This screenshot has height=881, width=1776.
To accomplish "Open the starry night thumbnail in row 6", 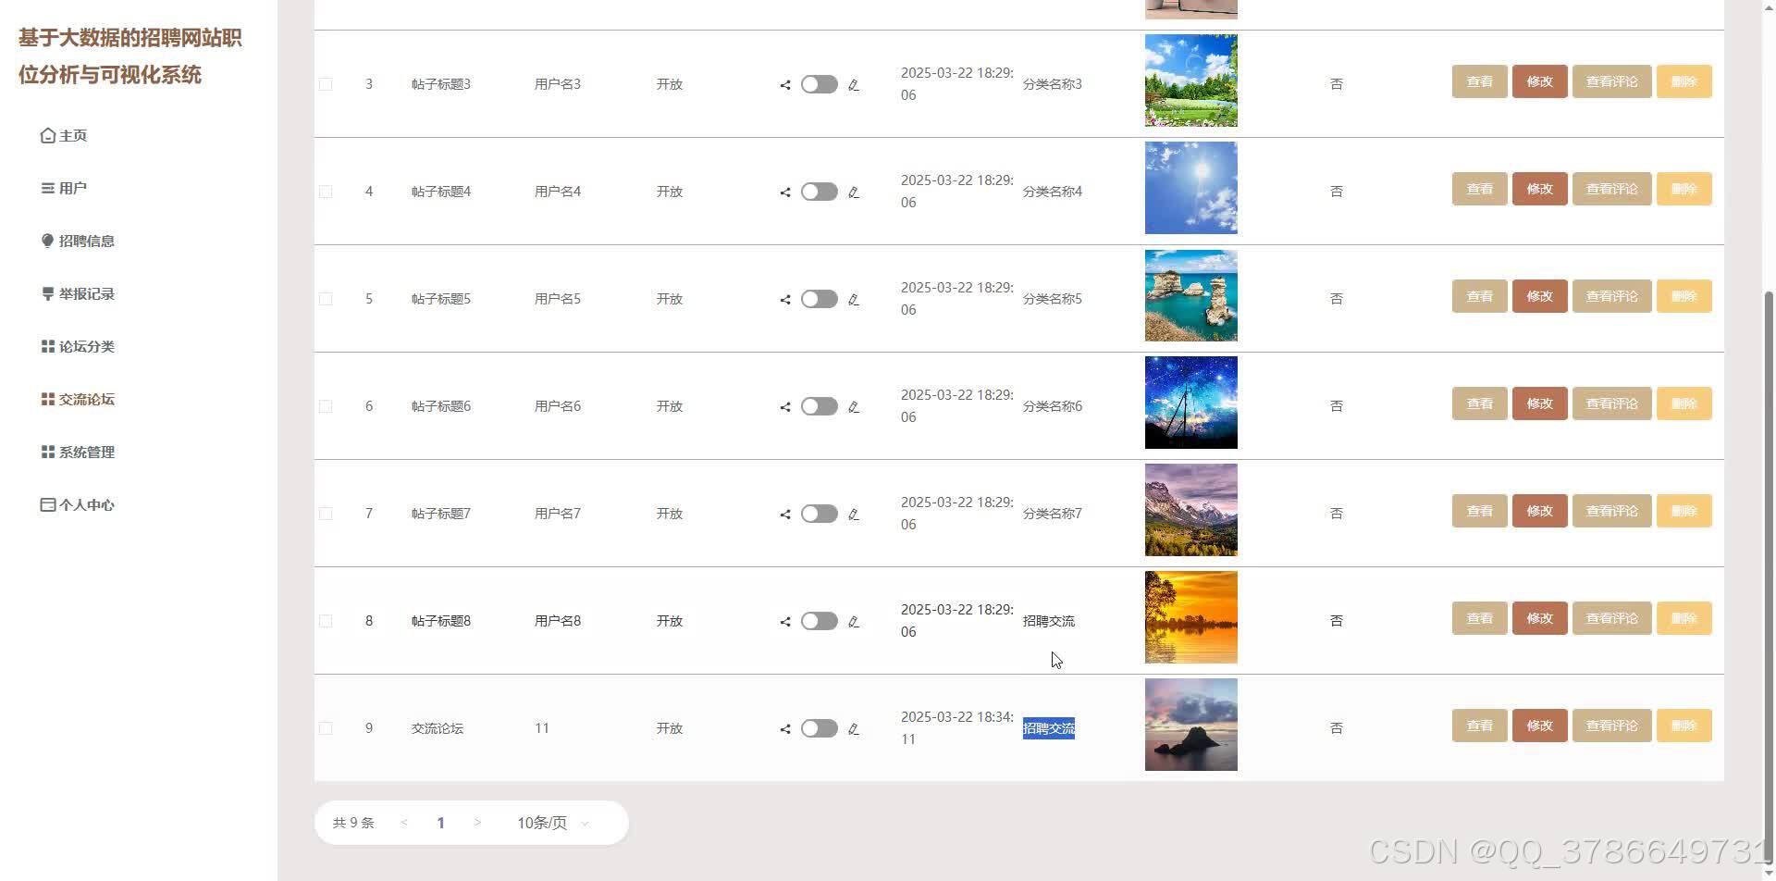I will point(1190,403).
